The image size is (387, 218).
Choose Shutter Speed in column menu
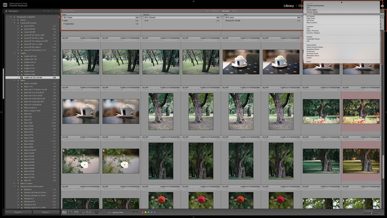[x=312, y=12]
